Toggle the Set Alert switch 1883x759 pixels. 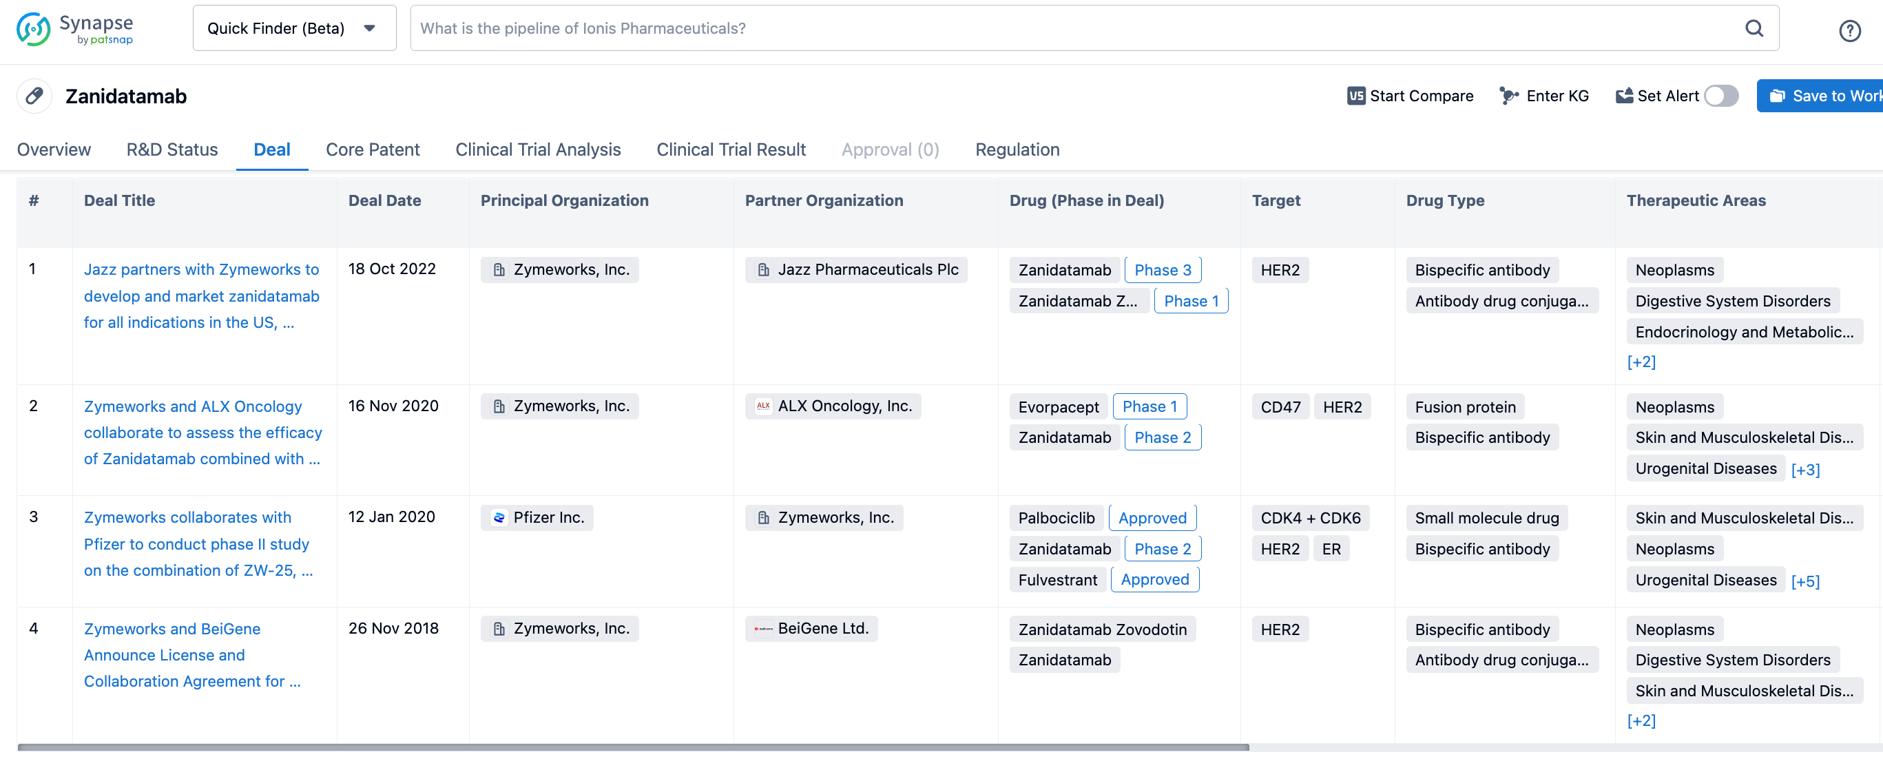click(1720, 96)
